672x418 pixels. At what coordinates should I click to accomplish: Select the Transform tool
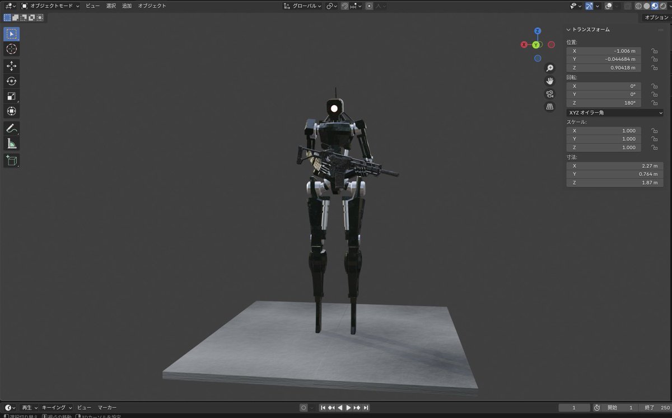(11, 111)
